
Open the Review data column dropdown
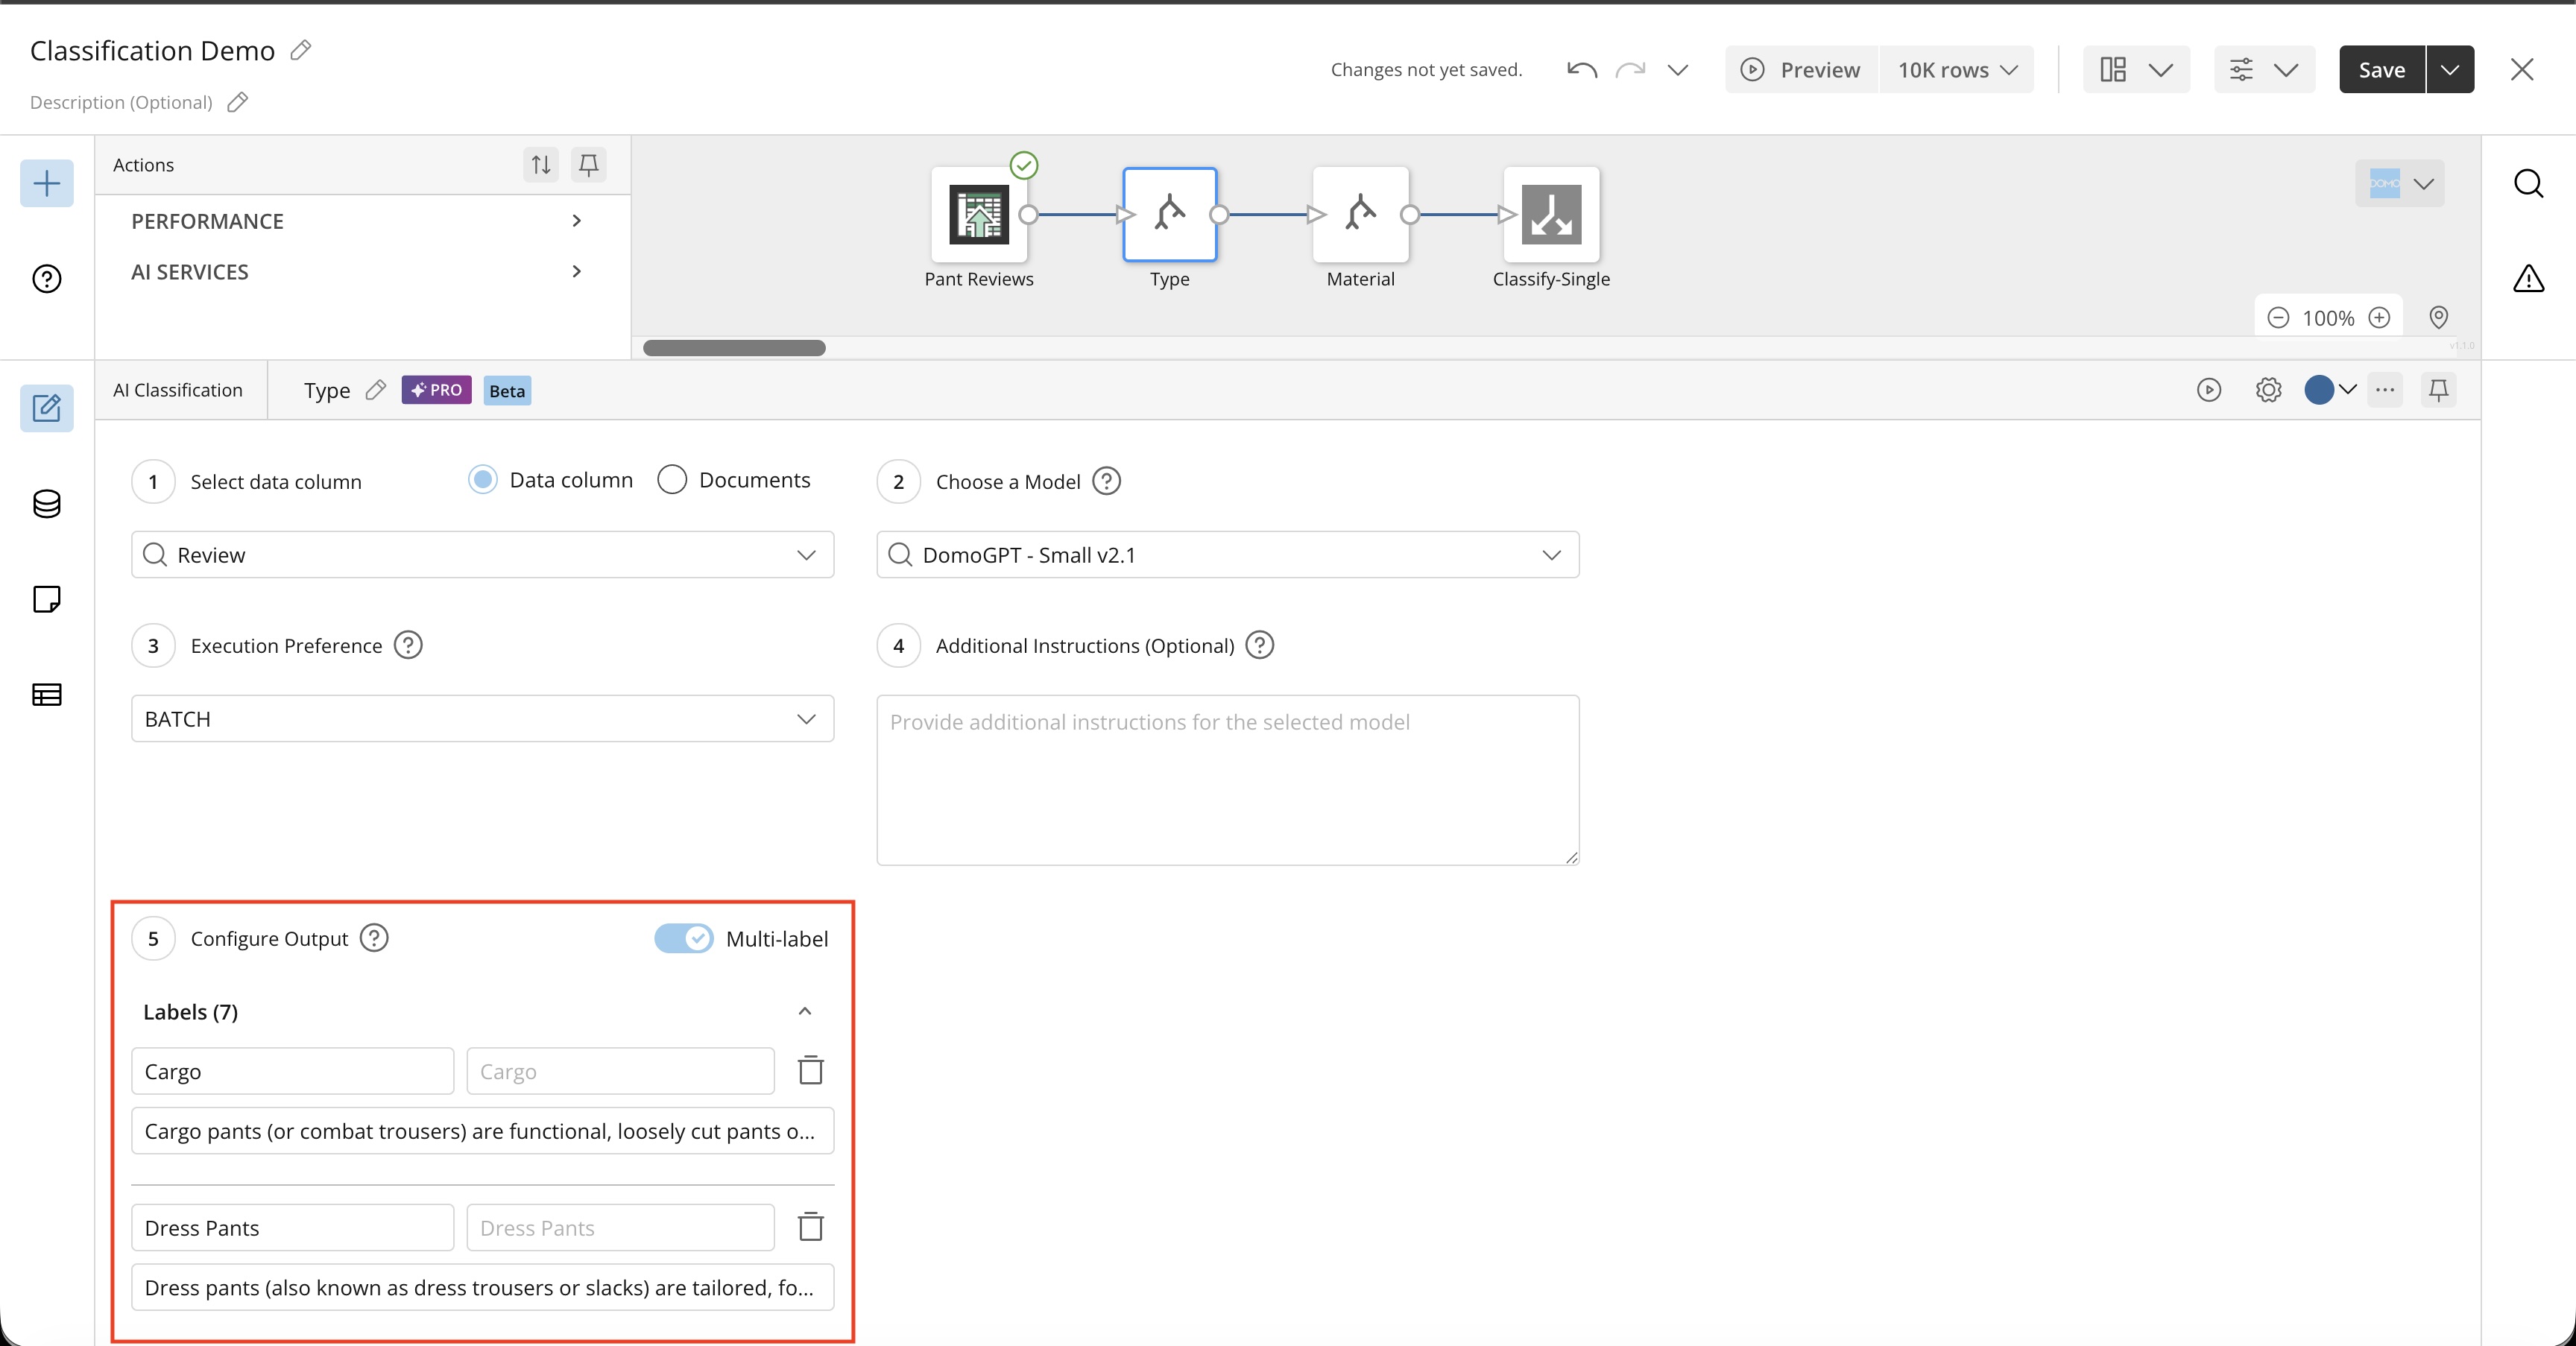[483, 554]
